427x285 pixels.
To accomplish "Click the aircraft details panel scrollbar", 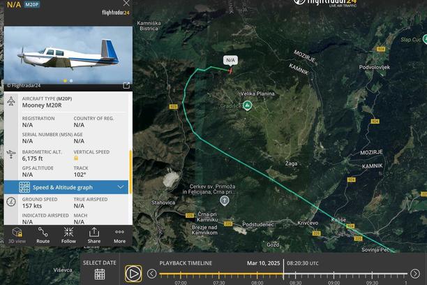I will [x=130, y=172].
